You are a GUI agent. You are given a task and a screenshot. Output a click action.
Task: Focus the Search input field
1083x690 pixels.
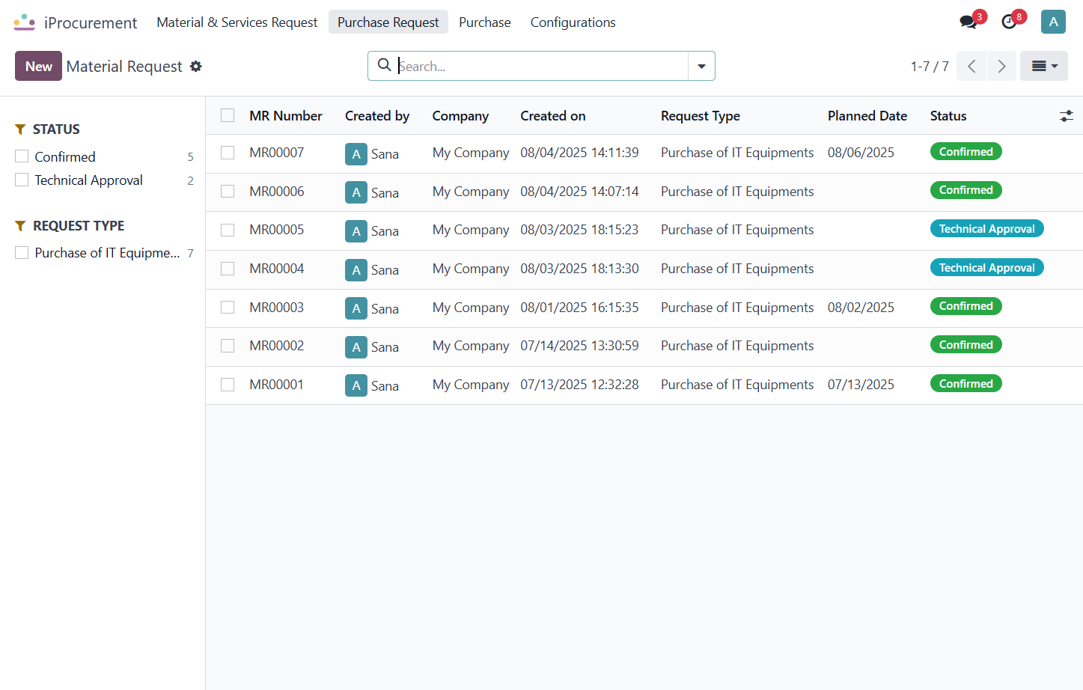(x=542, y=66)
